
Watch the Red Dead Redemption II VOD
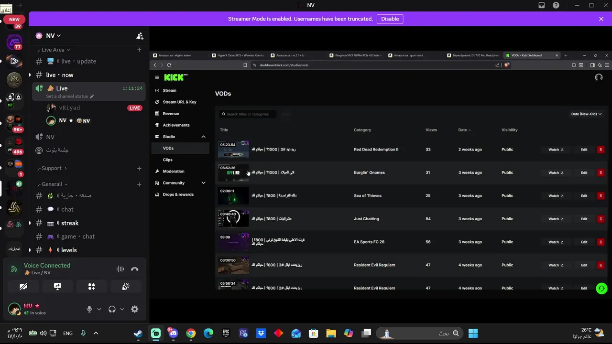[556, 150]
